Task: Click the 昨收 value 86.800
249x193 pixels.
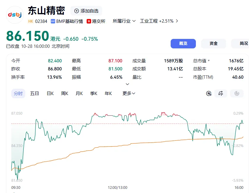Action: click(55, 69)
